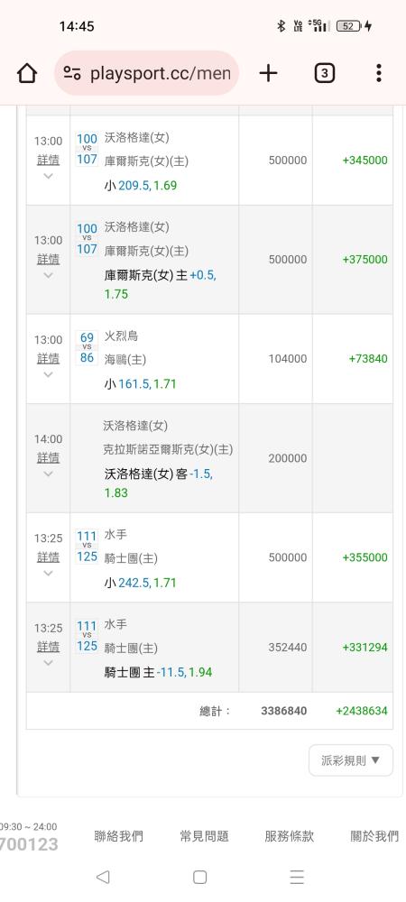Click the playsport.cc address bar
The height and width of the screenshot is (902, 406).
click(x=147, y=73)
